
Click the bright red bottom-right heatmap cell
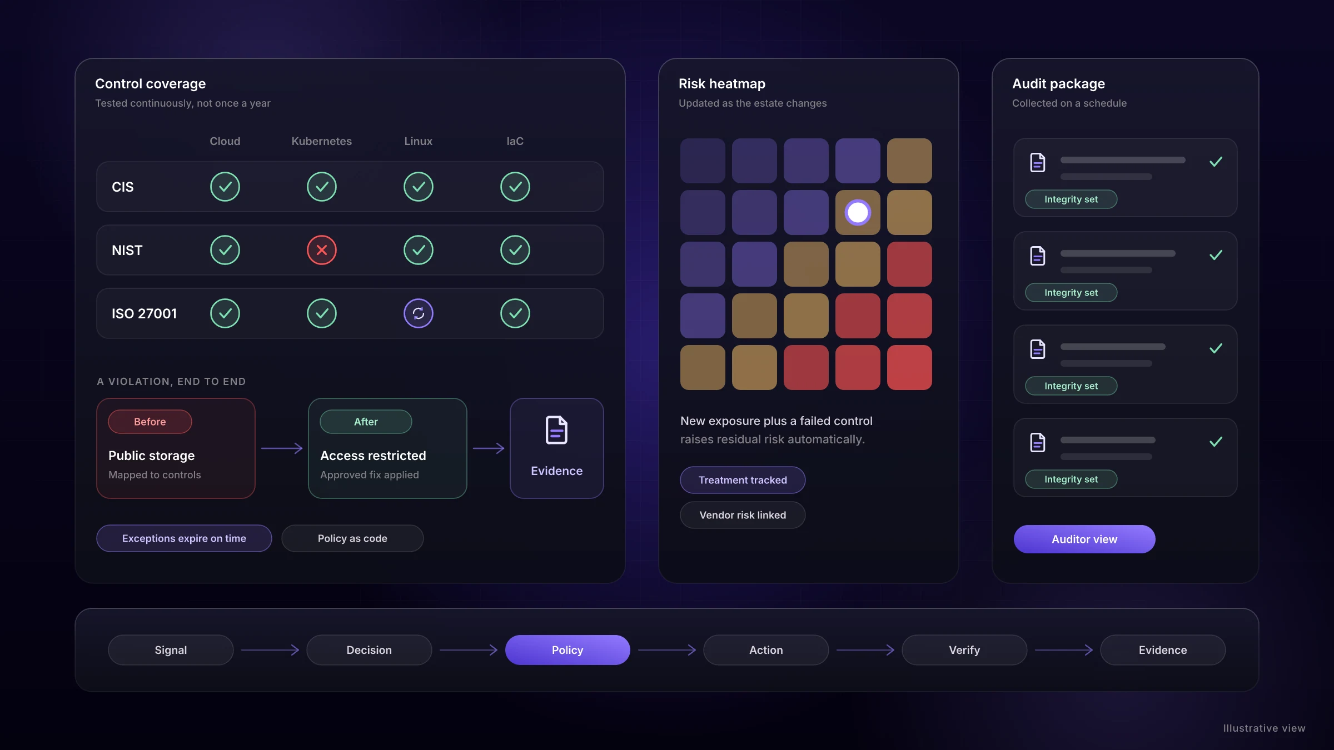pyautogui.click(x=909, y=367)
